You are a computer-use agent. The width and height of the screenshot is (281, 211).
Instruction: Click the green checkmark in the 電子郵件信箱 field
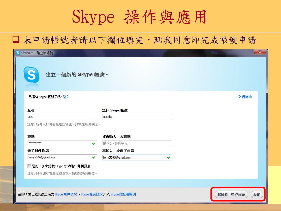(94, 157)
